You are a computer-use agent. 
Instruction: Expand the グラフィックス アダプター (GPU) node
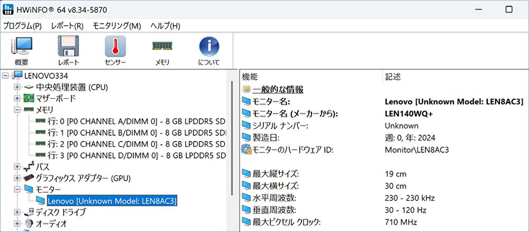[x=17, y=178]
